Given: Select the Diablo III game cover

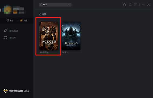Looking at the screenshot, I should pos(71,36).
